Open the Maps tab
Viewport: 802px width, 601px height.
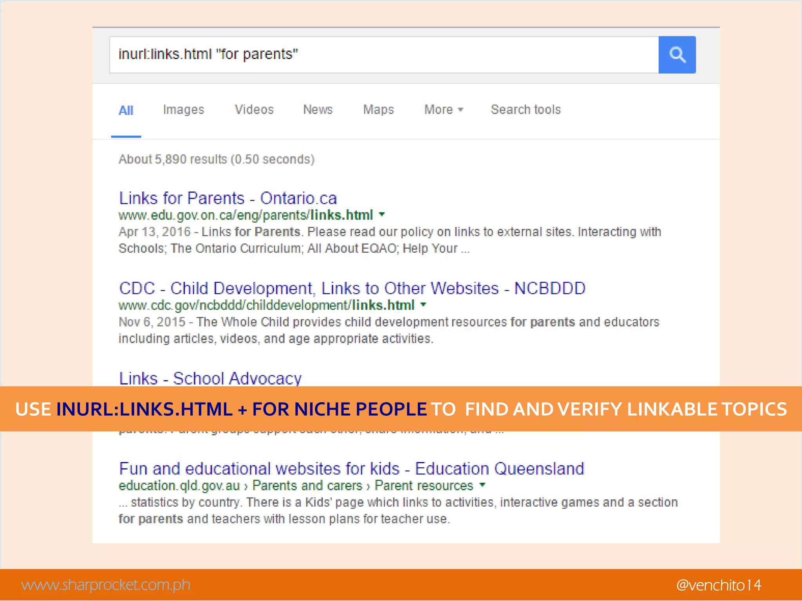click(x=378, y=110)
